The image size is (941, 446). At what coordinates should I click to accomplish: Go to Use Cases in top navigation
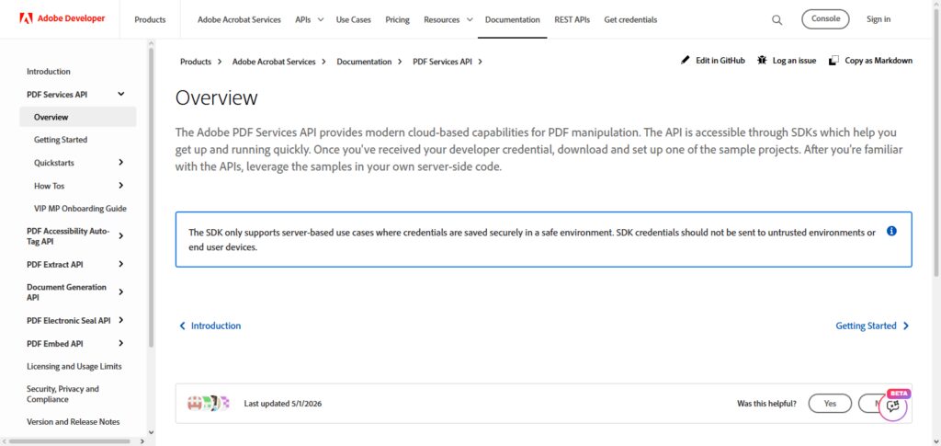(x=354, y=20)
